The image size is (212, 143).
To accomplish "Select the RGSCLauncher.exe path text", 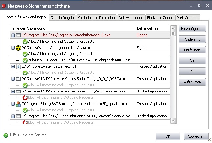I will pos(73,91).
